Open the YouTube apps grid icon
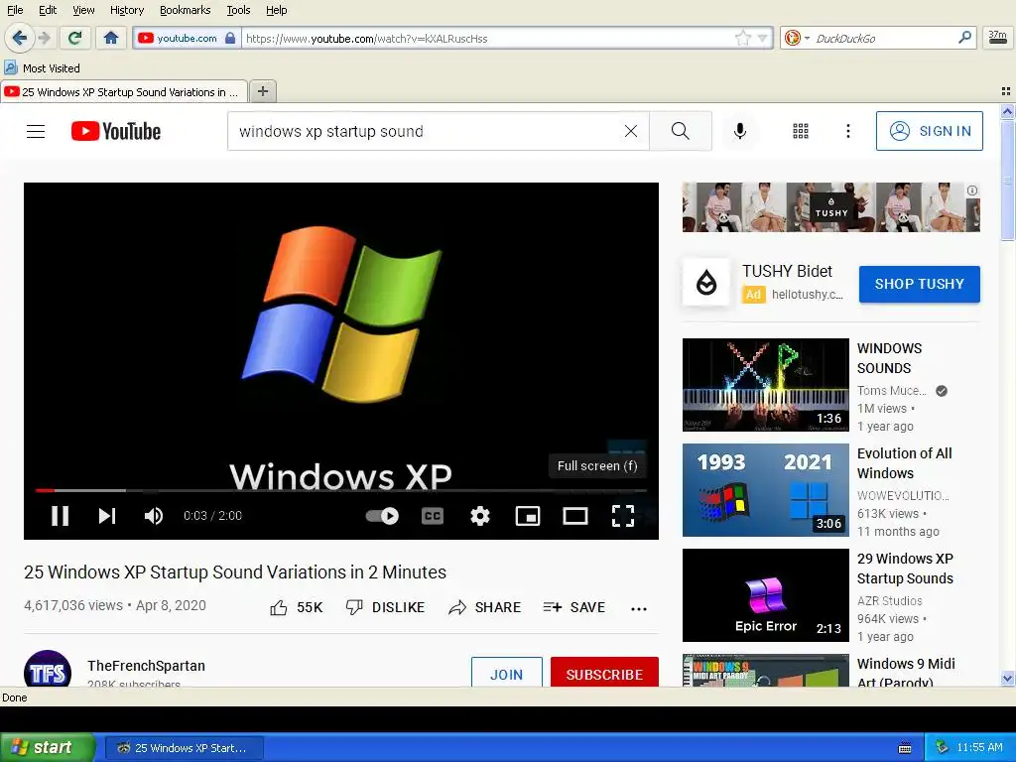The width and height of the screenshot is (1016, 762). click(801, 131)
